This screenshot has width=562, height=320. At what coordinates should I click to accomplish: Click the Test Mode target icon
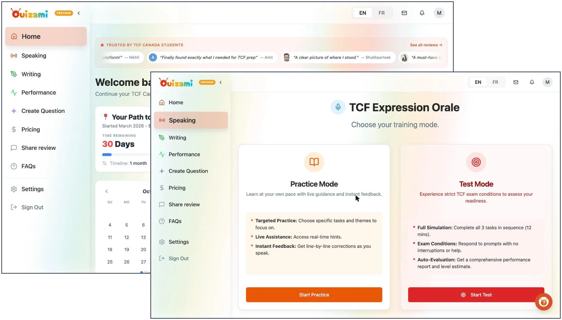click(476, 162)
